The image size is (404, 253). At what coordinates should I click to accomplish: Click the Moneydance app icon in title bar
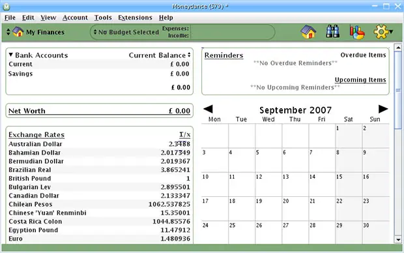6,7
